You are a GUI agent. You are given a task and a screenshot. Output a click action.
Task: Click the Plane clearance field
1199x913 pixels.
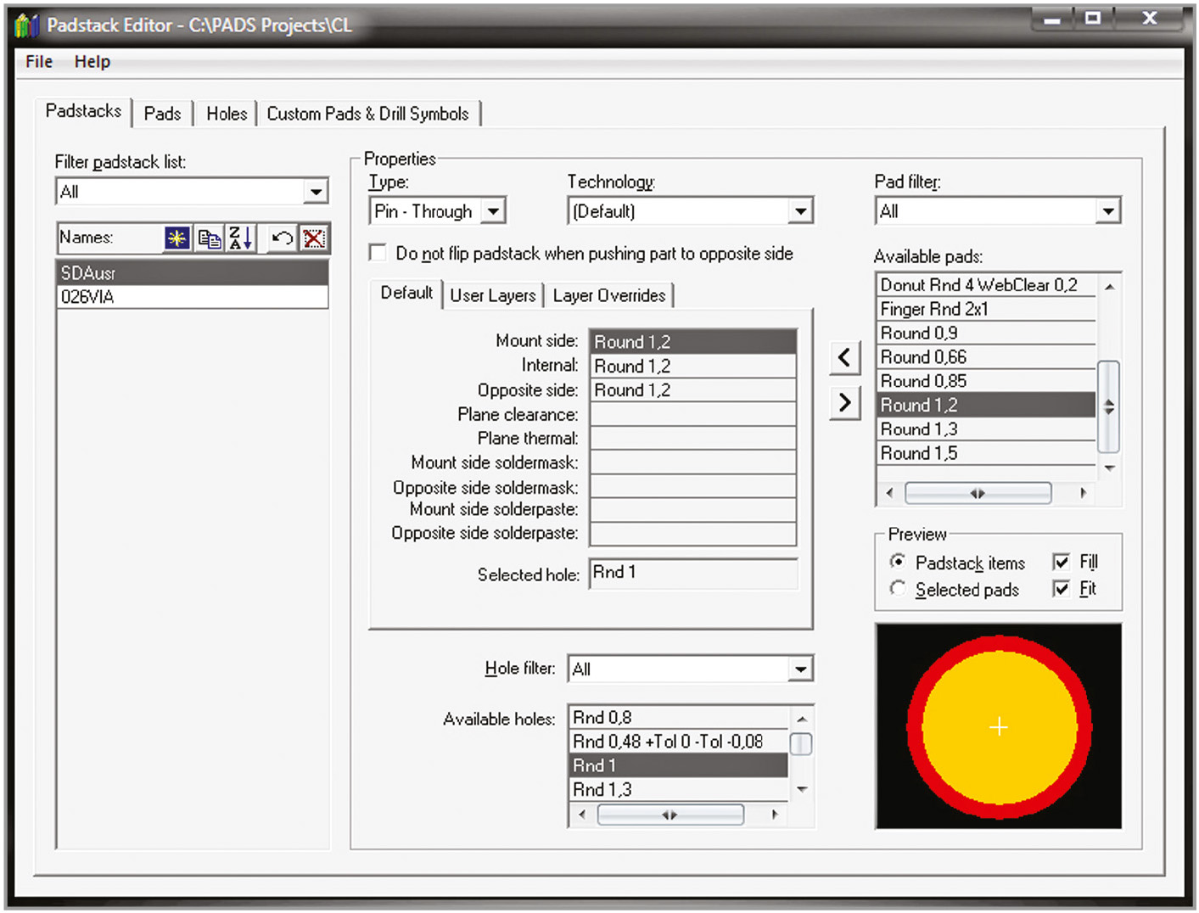coord(692,414)
